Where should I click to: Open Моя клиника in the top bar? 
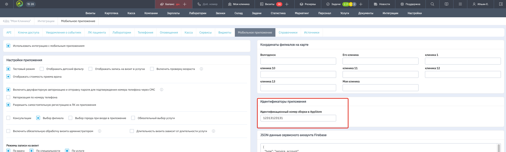[x=239, y=4]
